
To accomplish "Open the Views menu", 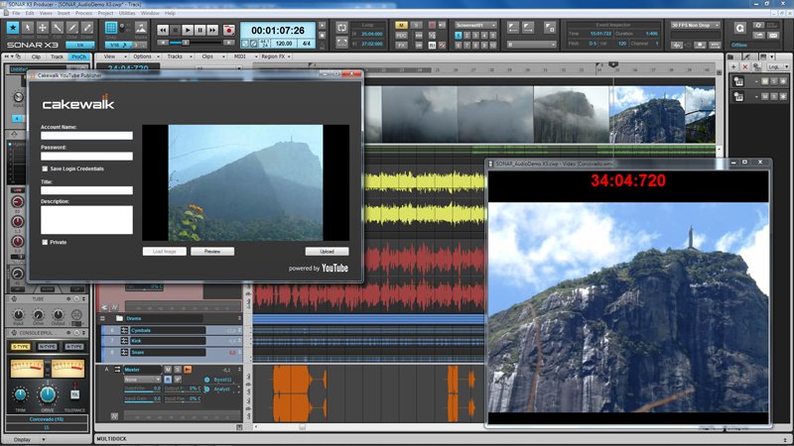I will 46,13.
